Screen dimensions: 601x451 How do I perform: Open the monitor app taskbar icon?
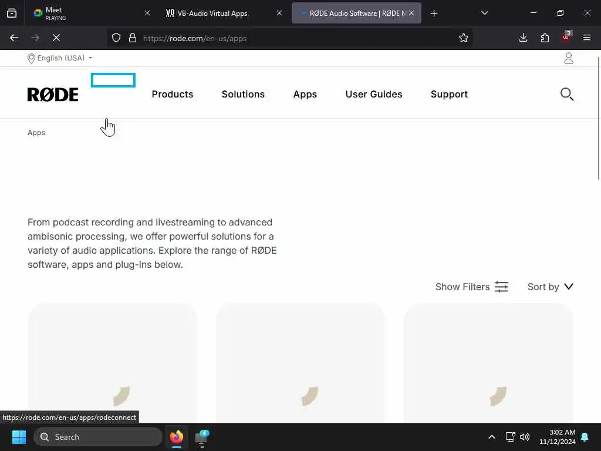coord(202,437)
